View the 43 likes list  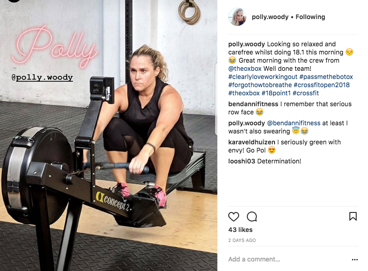tap(240, 230)
